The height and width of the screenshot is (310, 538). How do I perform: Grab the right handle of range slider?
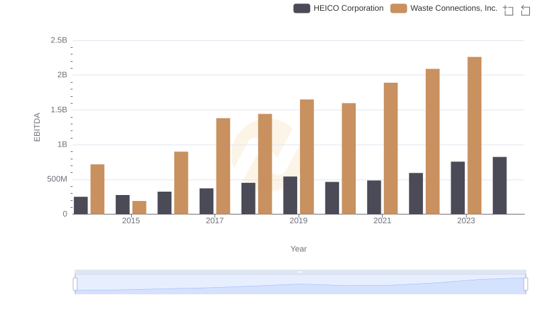point(525,284)
